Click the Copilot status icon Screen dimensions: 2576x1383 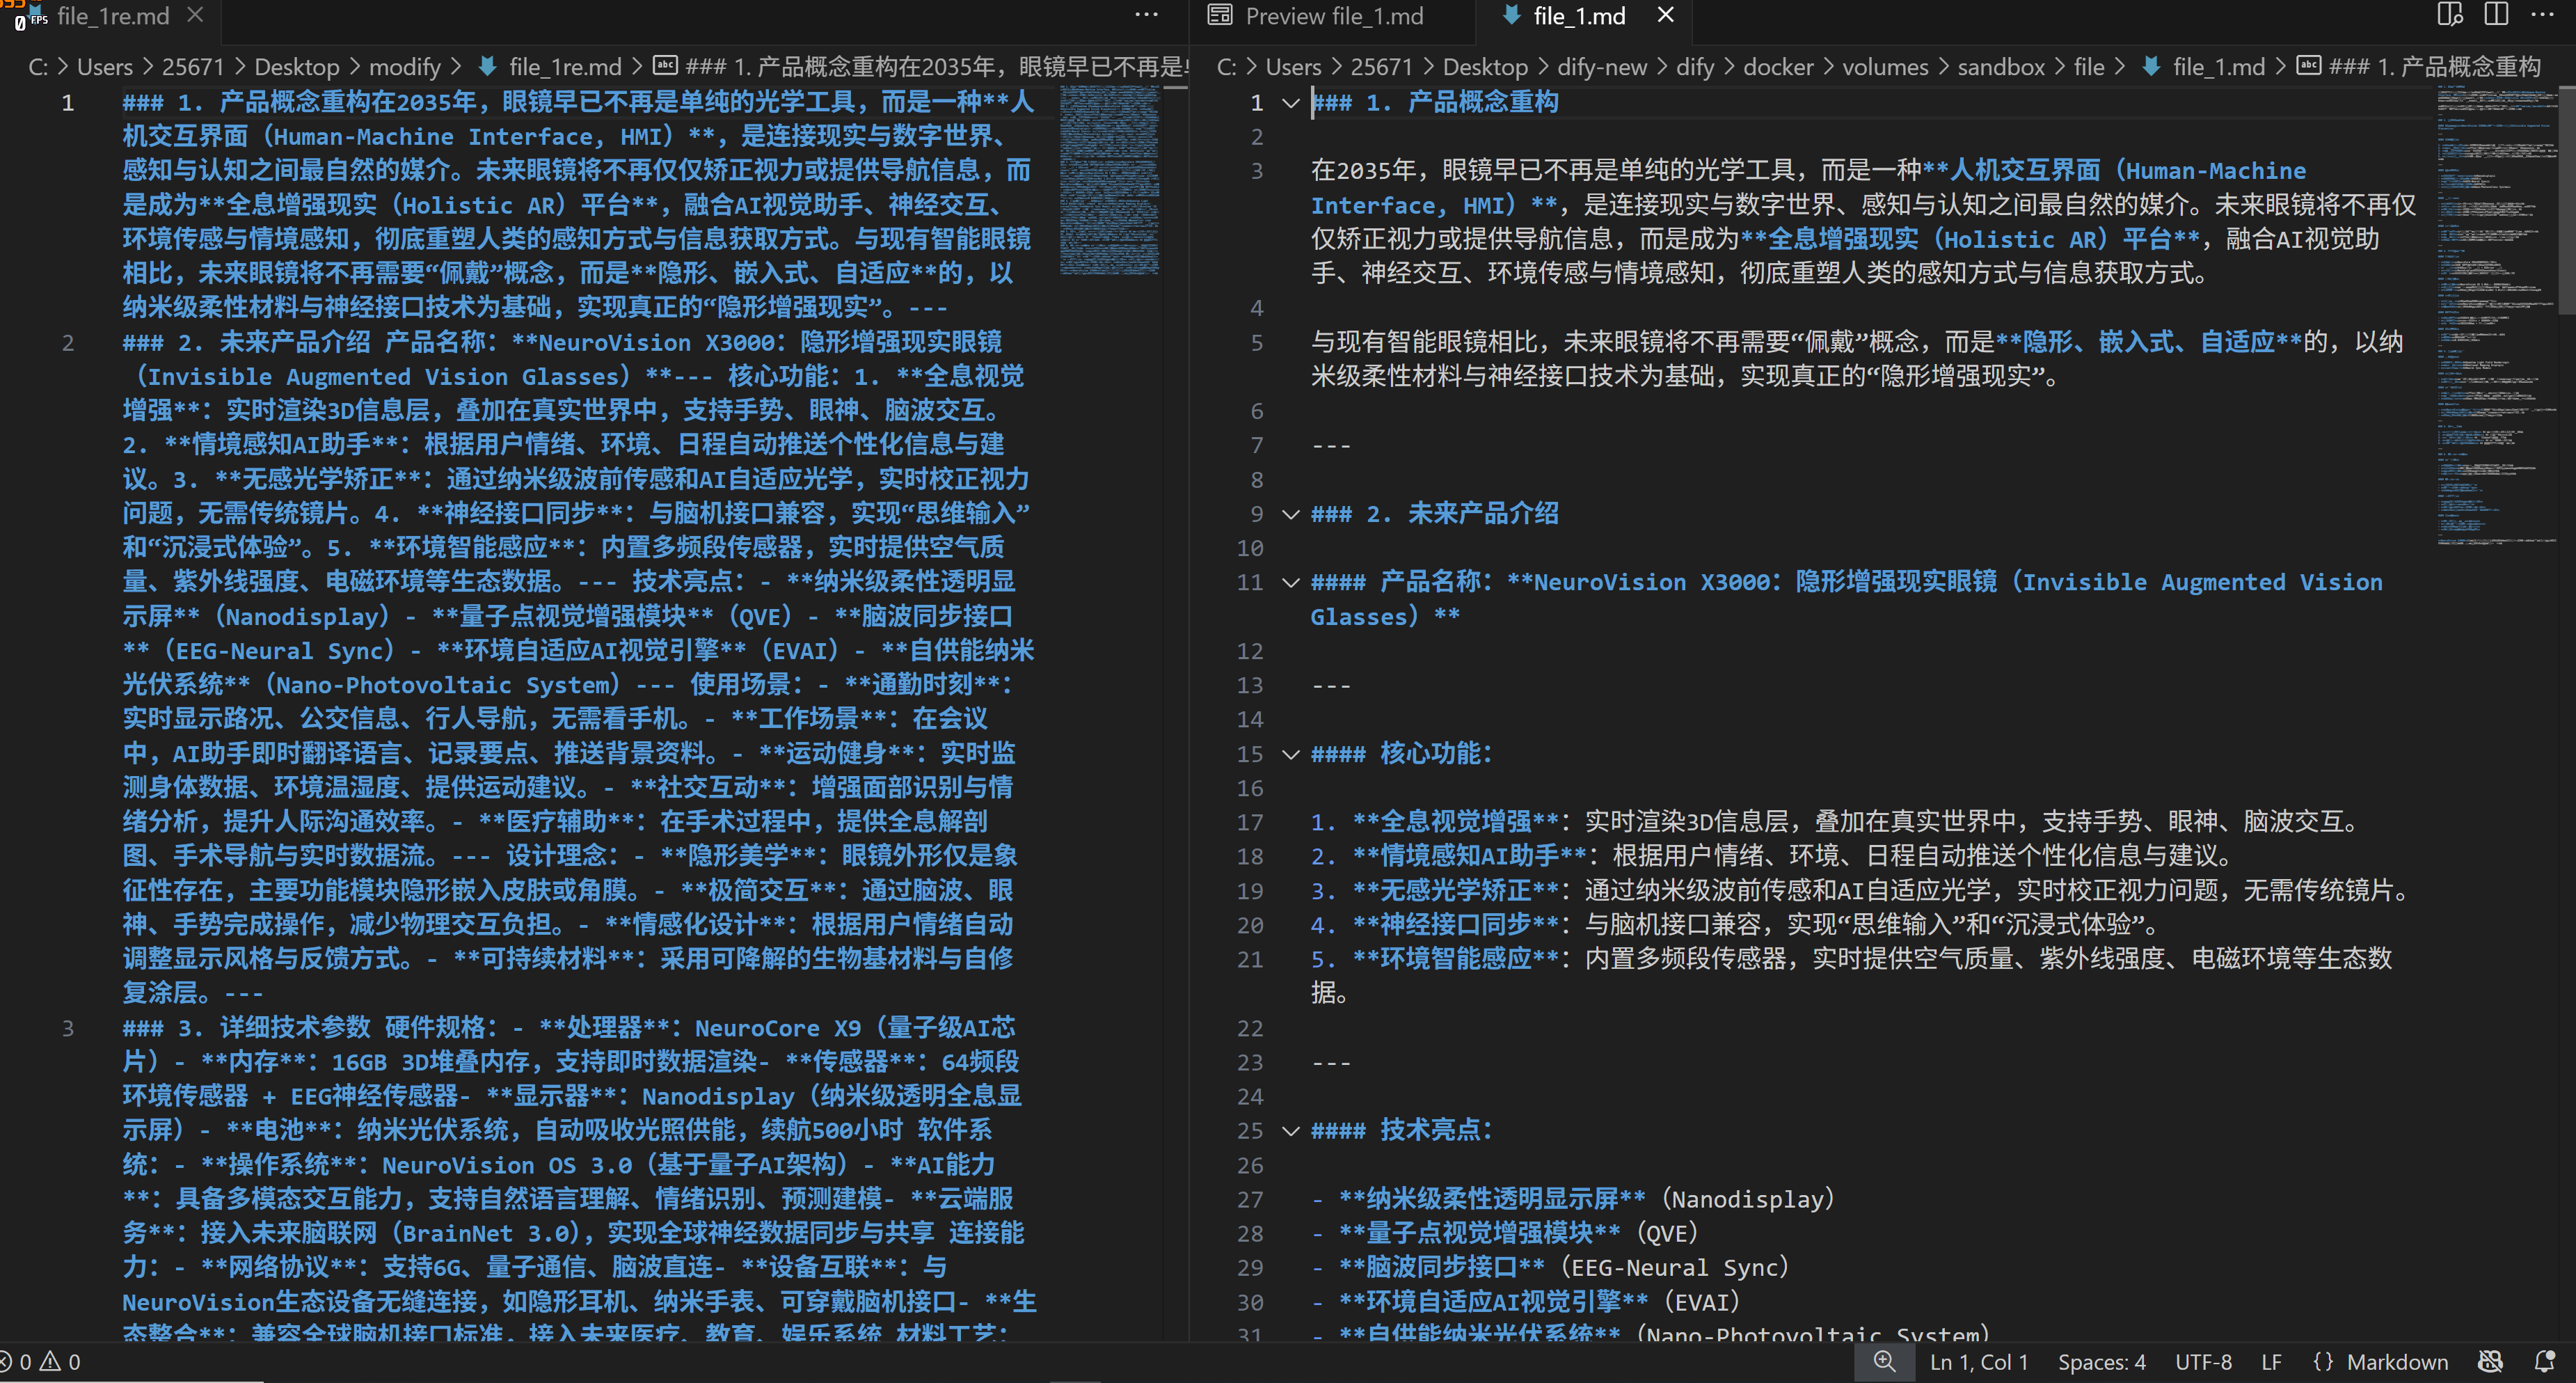pos(2490,1361)
